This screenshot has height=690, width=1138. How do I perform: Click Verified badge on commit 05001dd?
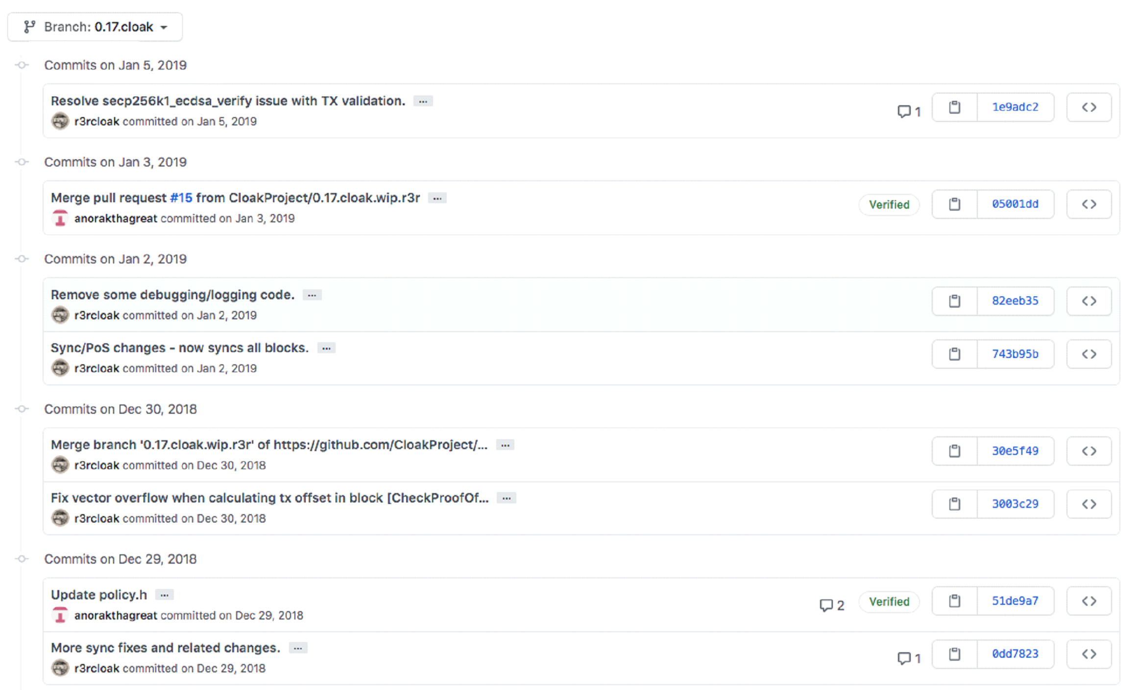[x=889, y=205]
